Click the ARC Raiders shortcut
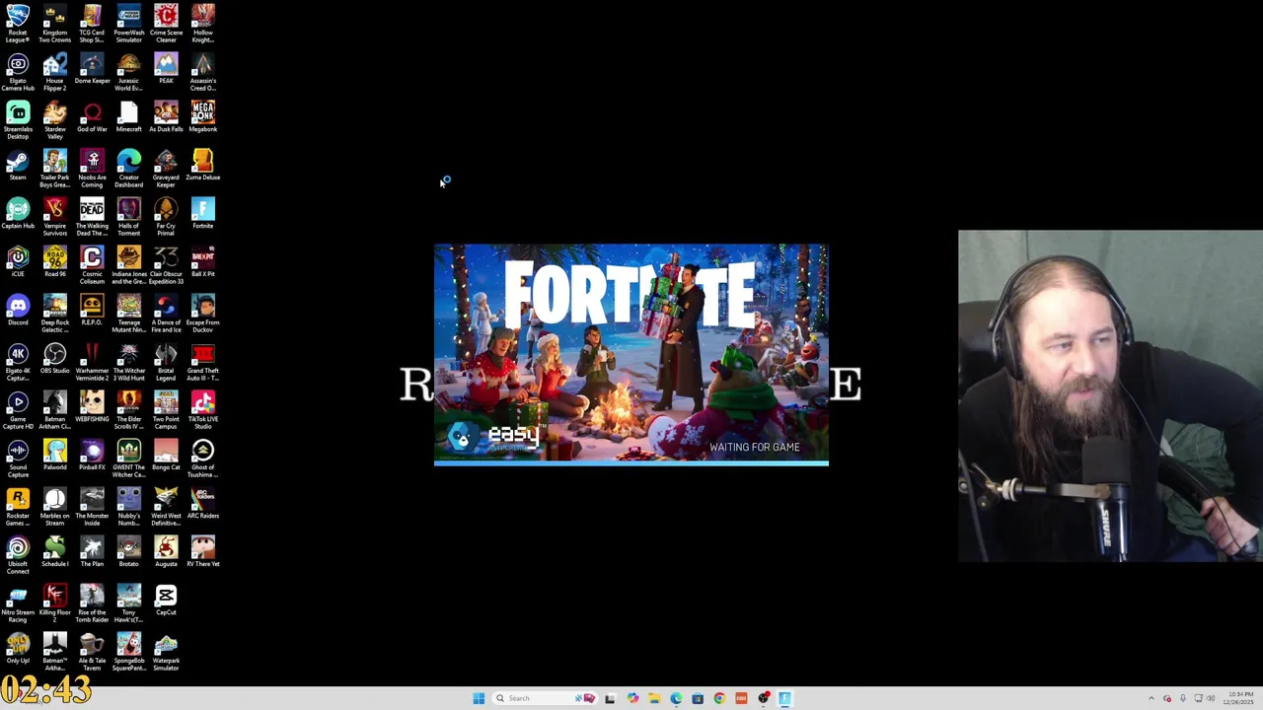The image size is (1263, 710). (202, 503)
